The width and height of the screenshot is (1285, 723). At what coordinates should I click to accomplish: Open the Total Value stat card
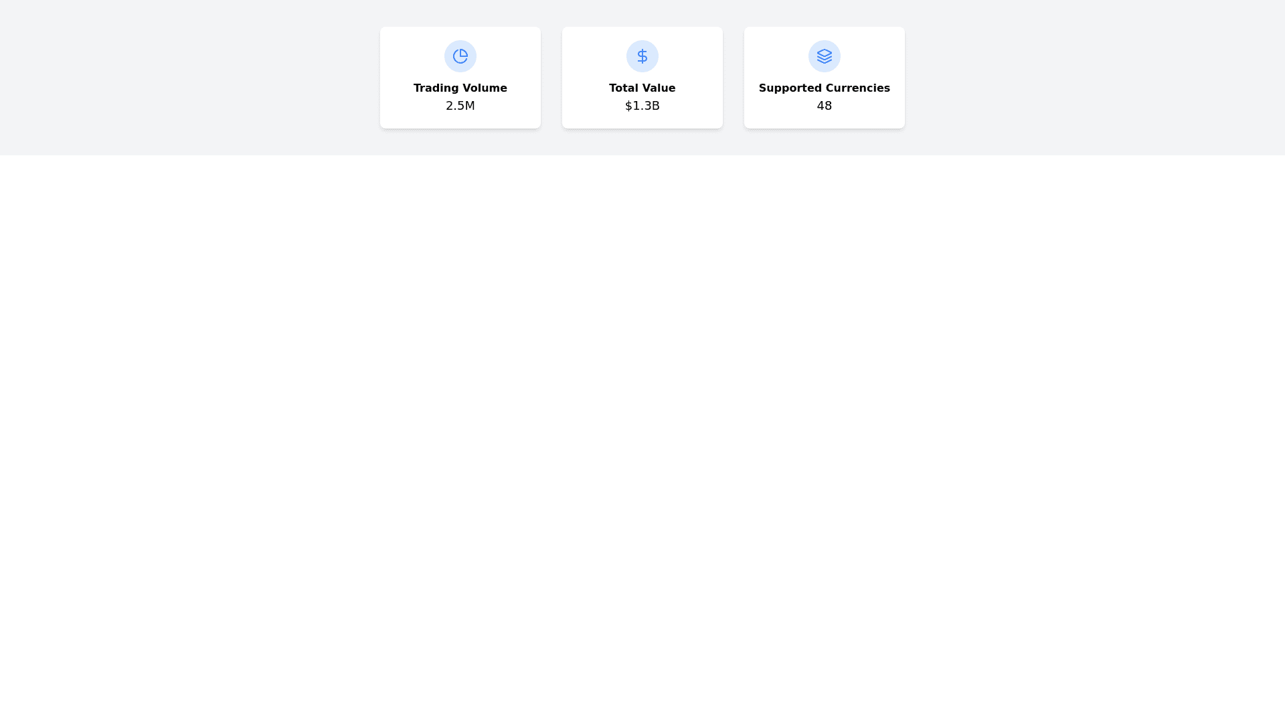point(642,78)
